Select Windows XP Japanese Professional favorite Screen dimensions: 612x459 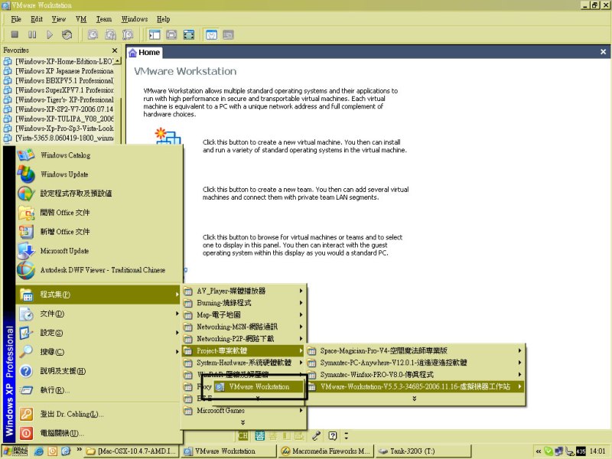click(x=59, y=71)
